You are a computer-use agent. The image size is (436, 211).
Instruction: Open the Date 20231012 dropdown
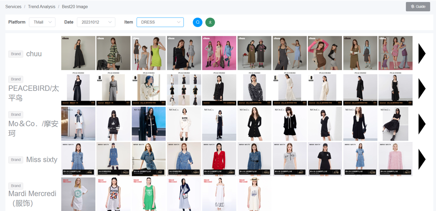(x=96, y=22)
